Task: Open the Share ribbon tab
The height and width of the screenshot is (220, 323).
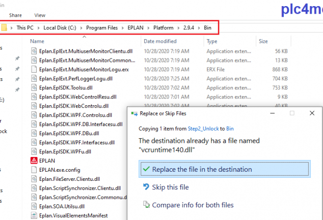Action: click(15, 15)
